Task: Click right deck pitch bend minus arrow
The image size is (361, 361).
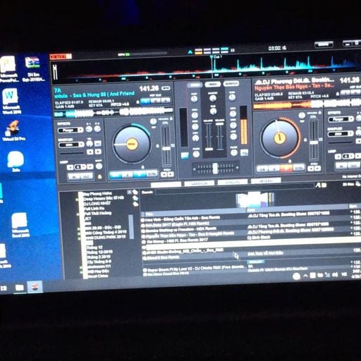Action: pos(311,169)
